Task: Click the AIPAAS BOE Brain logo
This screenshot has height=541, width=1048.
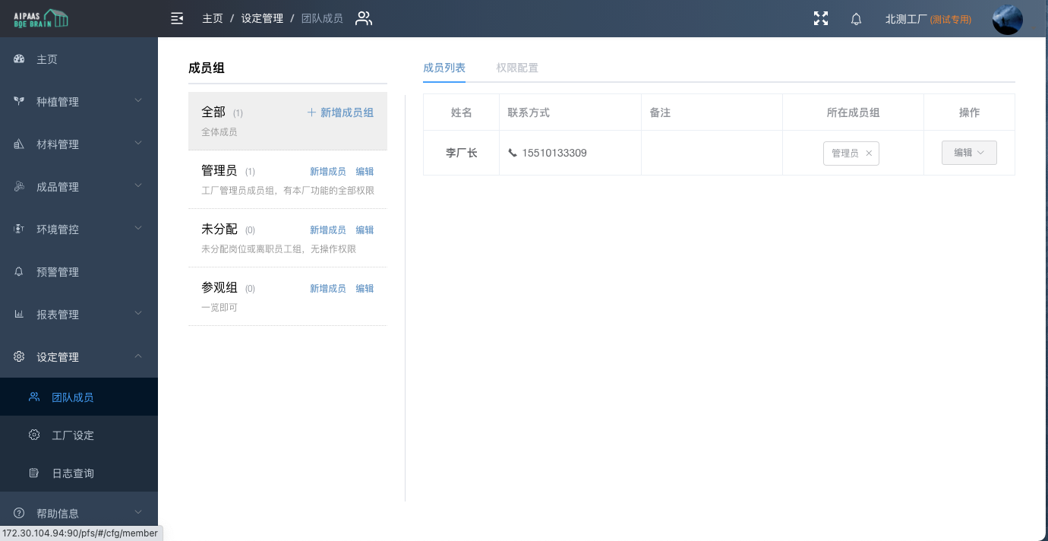Action: (42, 18)
